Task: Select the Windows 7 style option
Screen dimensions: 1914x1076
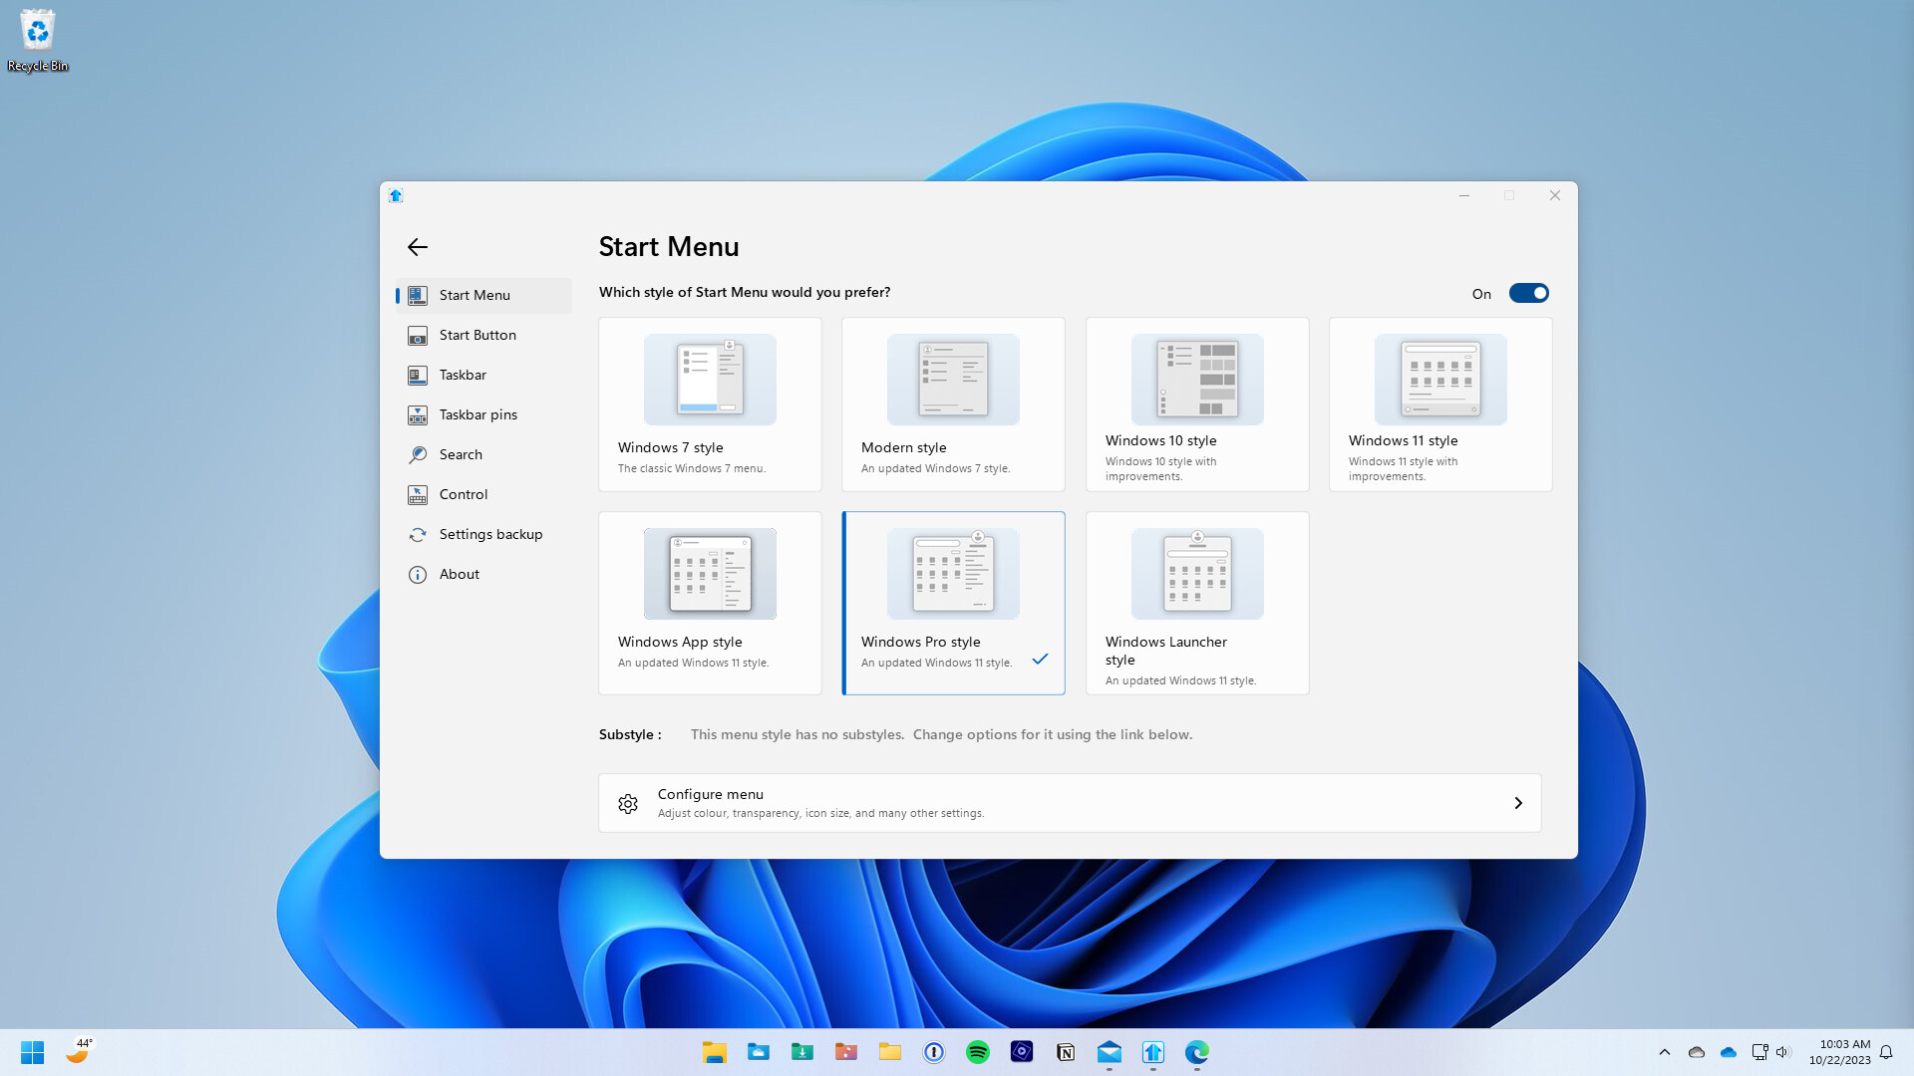Action: coord(710,403)
